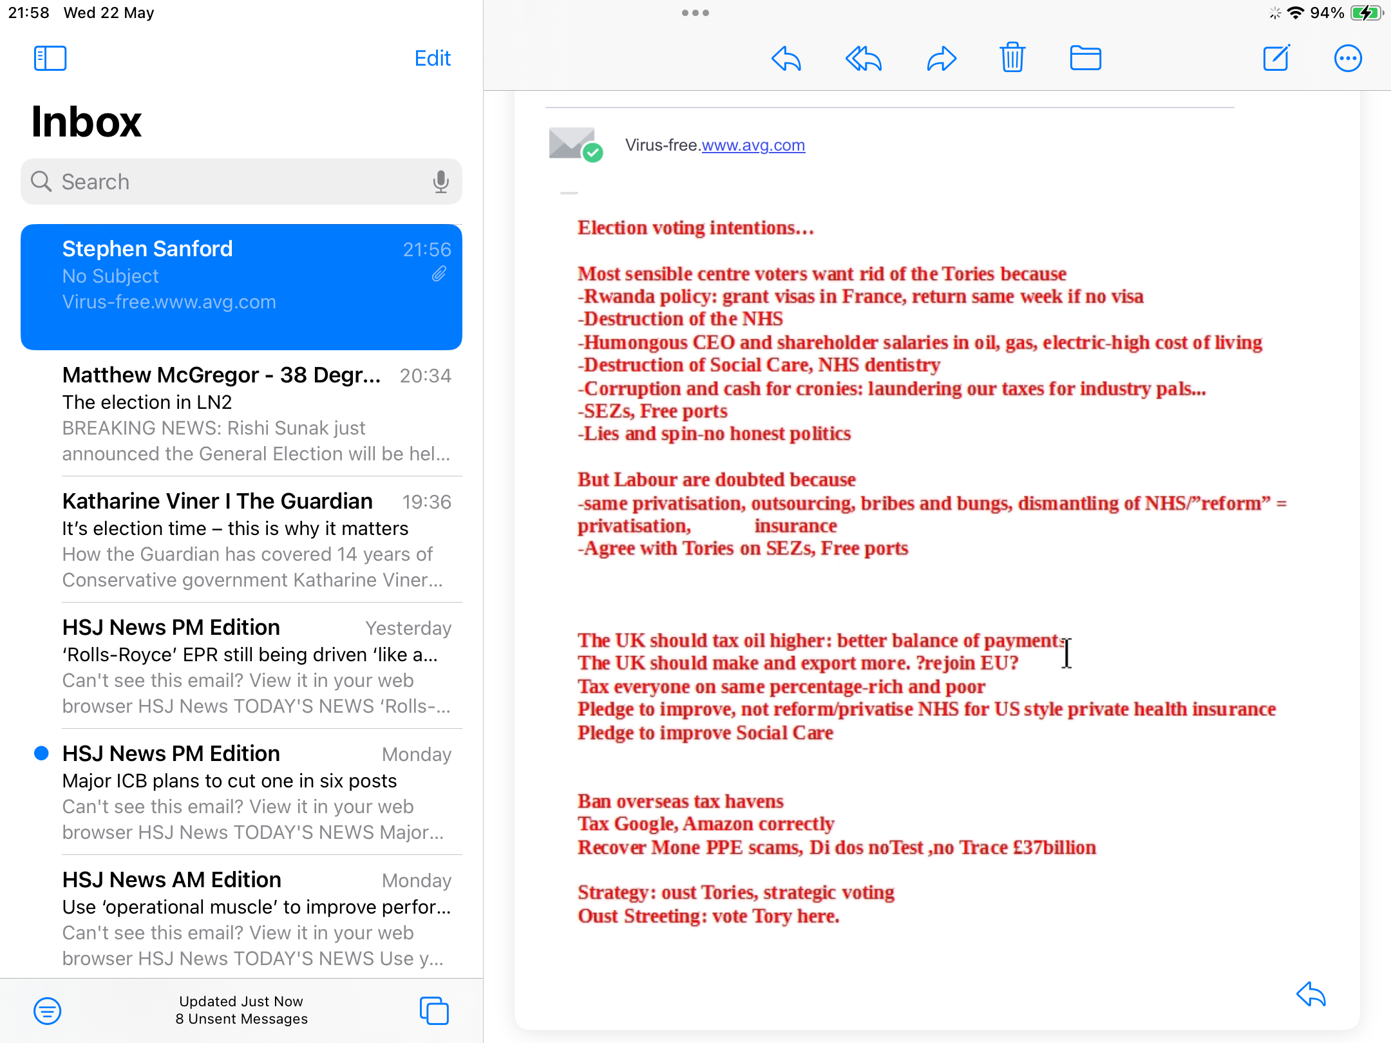Image resolution: width=1391 pixels, height=1043 pixels.
Task: Tap the Edit button above Inbox
Action: pos(432,59)
